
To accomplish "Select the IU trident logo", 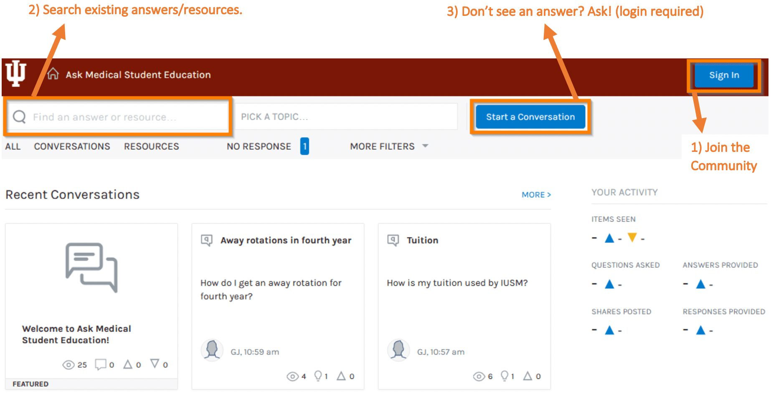I will pos(15,74).
